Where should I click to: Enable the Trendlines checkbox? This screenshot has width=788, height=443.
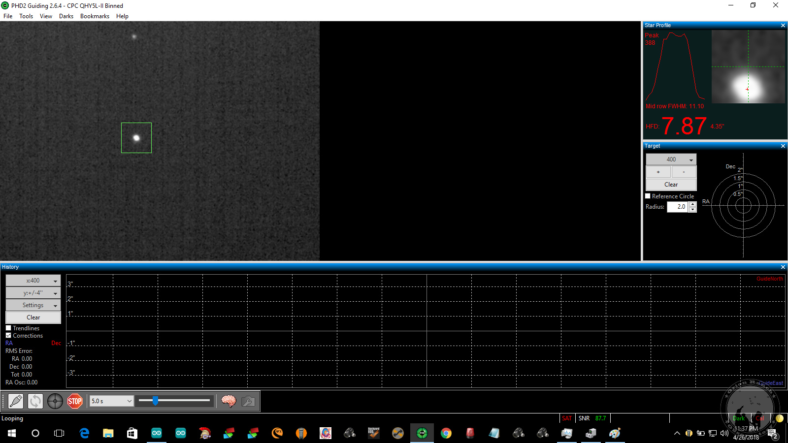8,328
